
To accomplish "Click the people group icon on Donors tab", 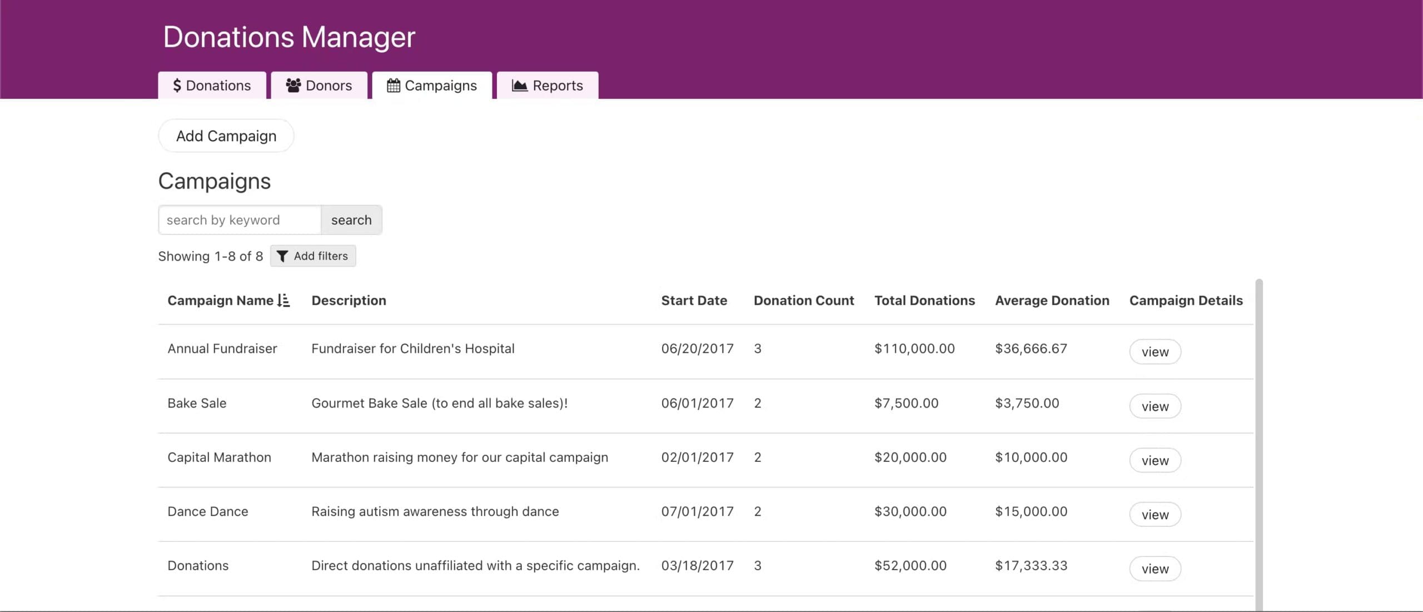I will tap(293, 86).
